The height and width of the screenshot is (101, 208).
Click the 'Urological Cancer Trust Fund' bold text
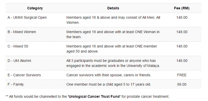(x=94, y=96)
